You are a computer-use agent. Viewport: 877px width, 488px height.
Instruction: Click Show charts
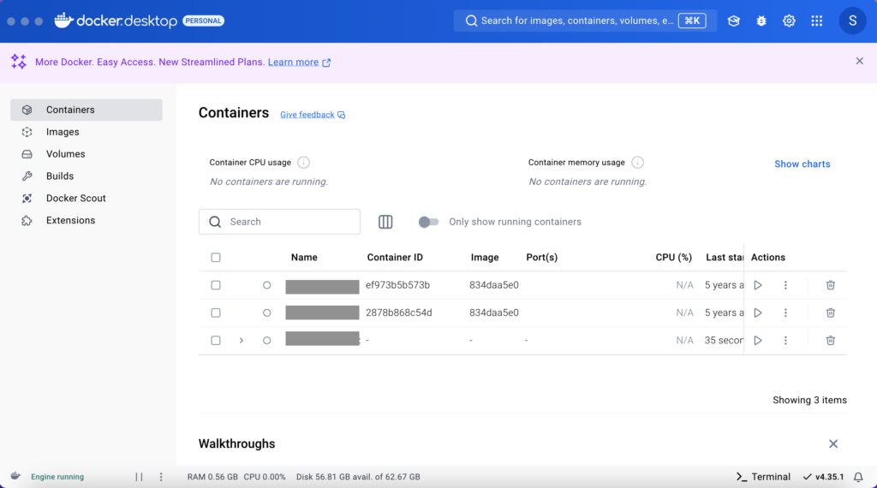802,164
